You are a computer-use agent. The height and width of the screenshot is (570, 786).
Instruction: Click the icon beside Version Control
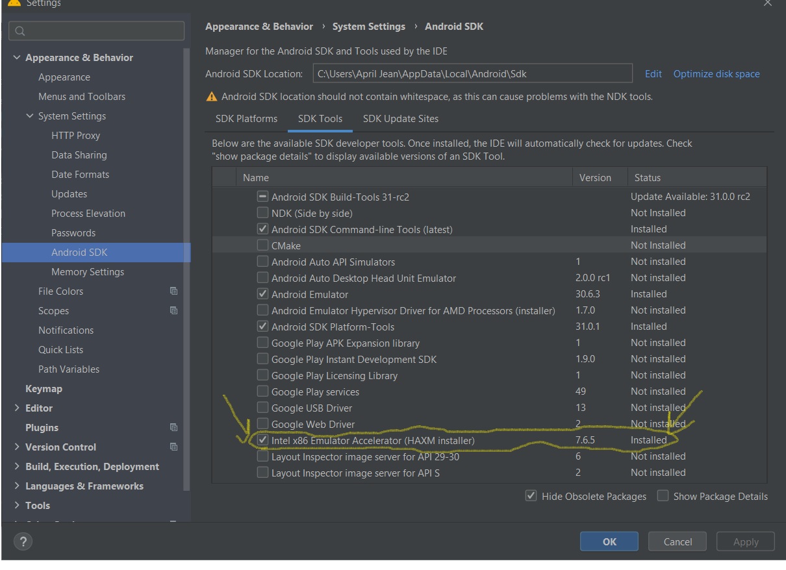pos(173,447)
